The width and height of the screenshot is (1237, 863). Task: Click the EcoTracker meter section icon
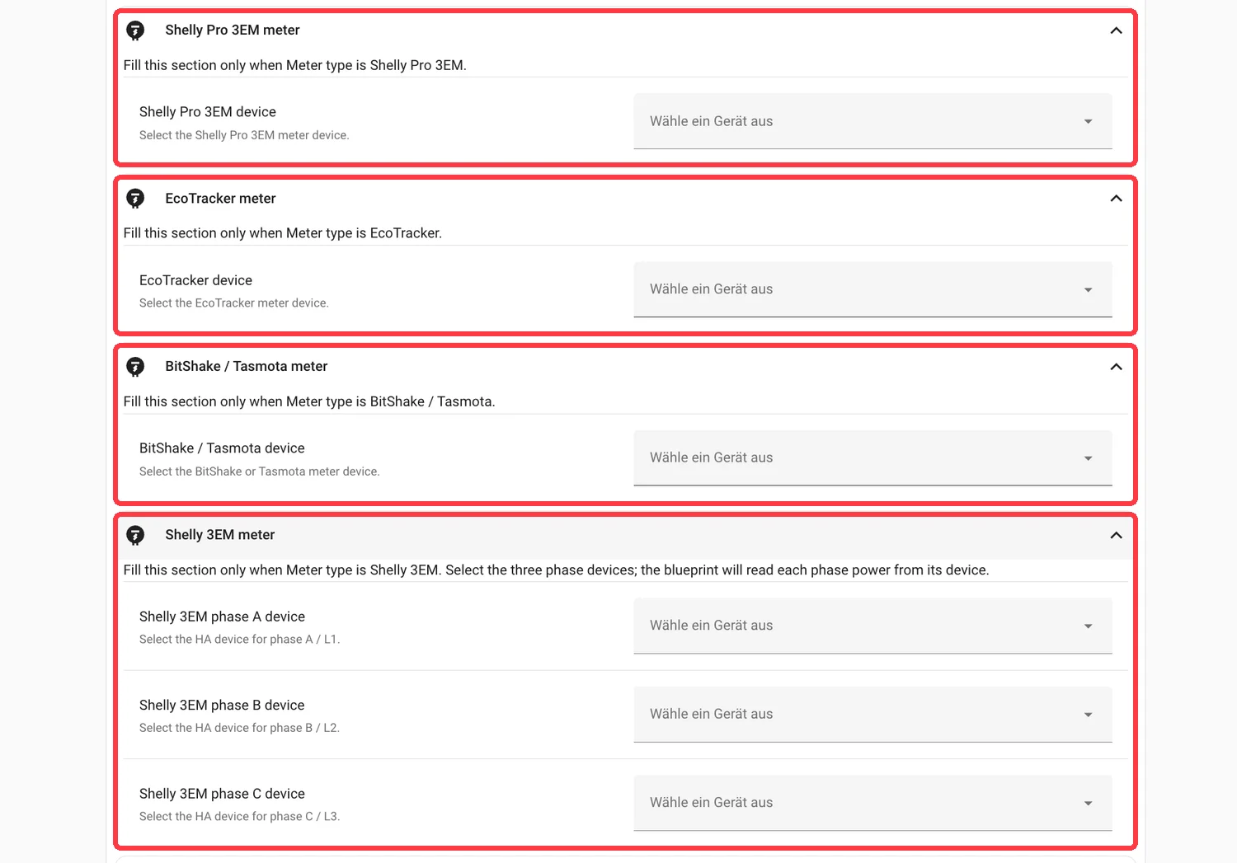[135, 199]
